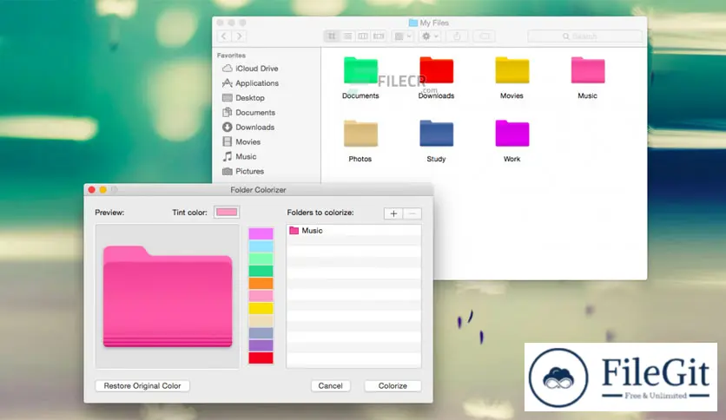Click the Colorize button

[x=393, y=386]
